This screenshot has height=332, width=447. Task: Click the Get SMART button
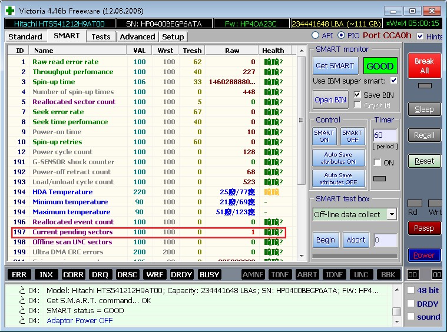[335, 66]
